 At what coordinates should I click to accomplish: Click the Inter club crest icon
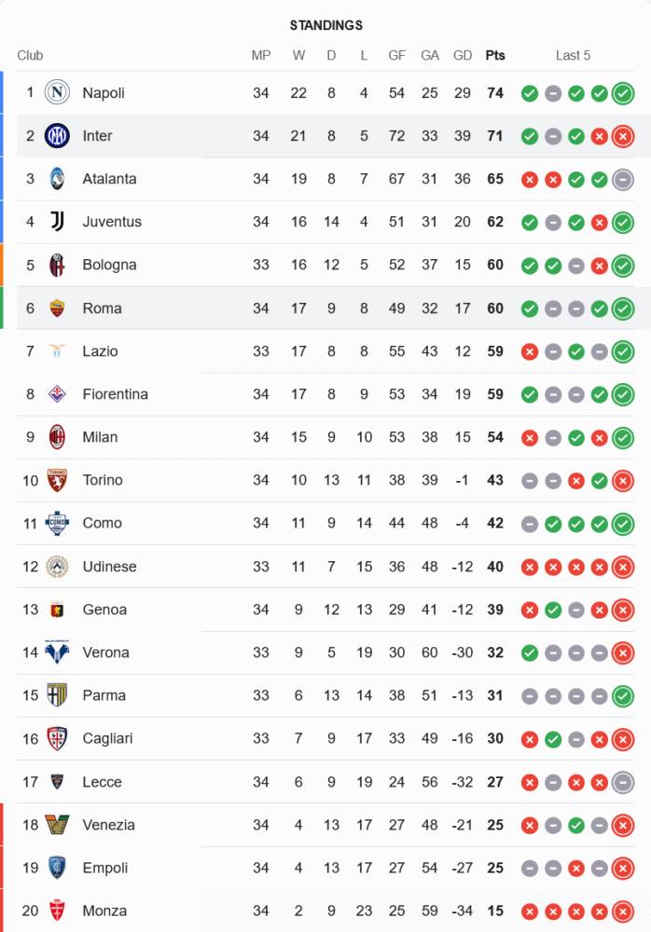point(57,136)
